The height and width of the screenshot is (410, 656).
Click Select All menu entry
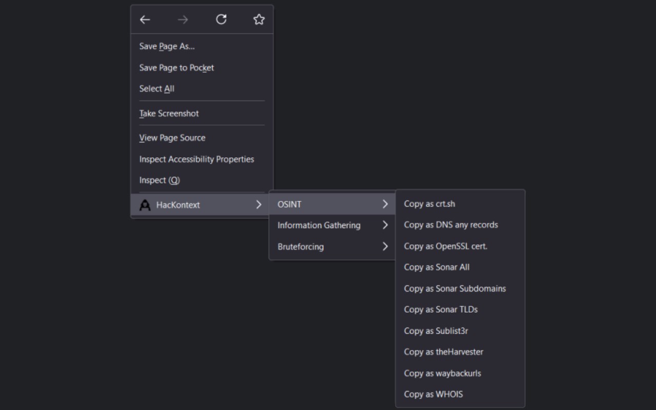[x=157, y=89]
